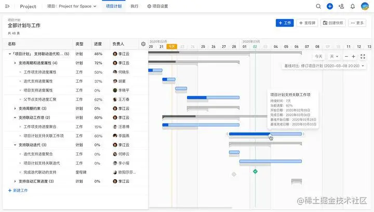Switch to the 执行 tab
This screenshot has height=212, width=374.
click(x=135, y=6)
